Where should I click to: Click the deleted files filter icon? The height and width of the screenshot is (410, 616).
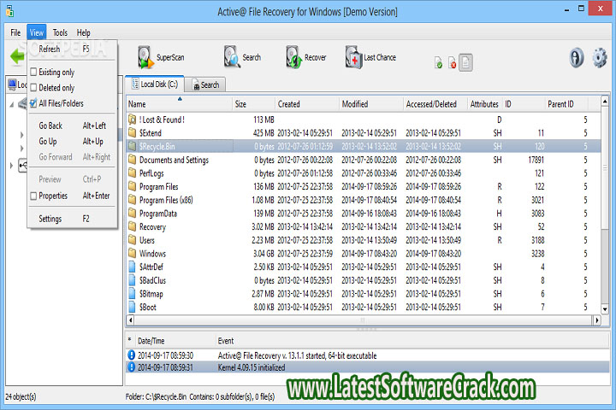point(451,62)
